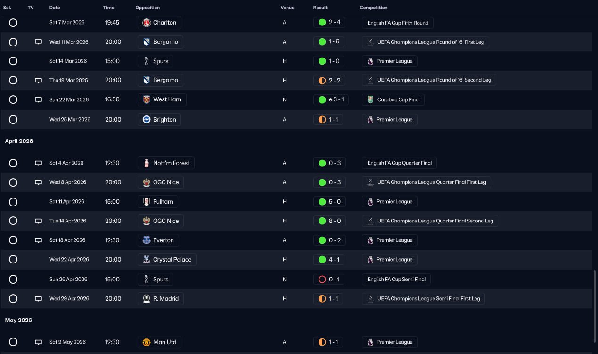
Task: Select the Charlton match radio button
Action: [x=13, y=23]
